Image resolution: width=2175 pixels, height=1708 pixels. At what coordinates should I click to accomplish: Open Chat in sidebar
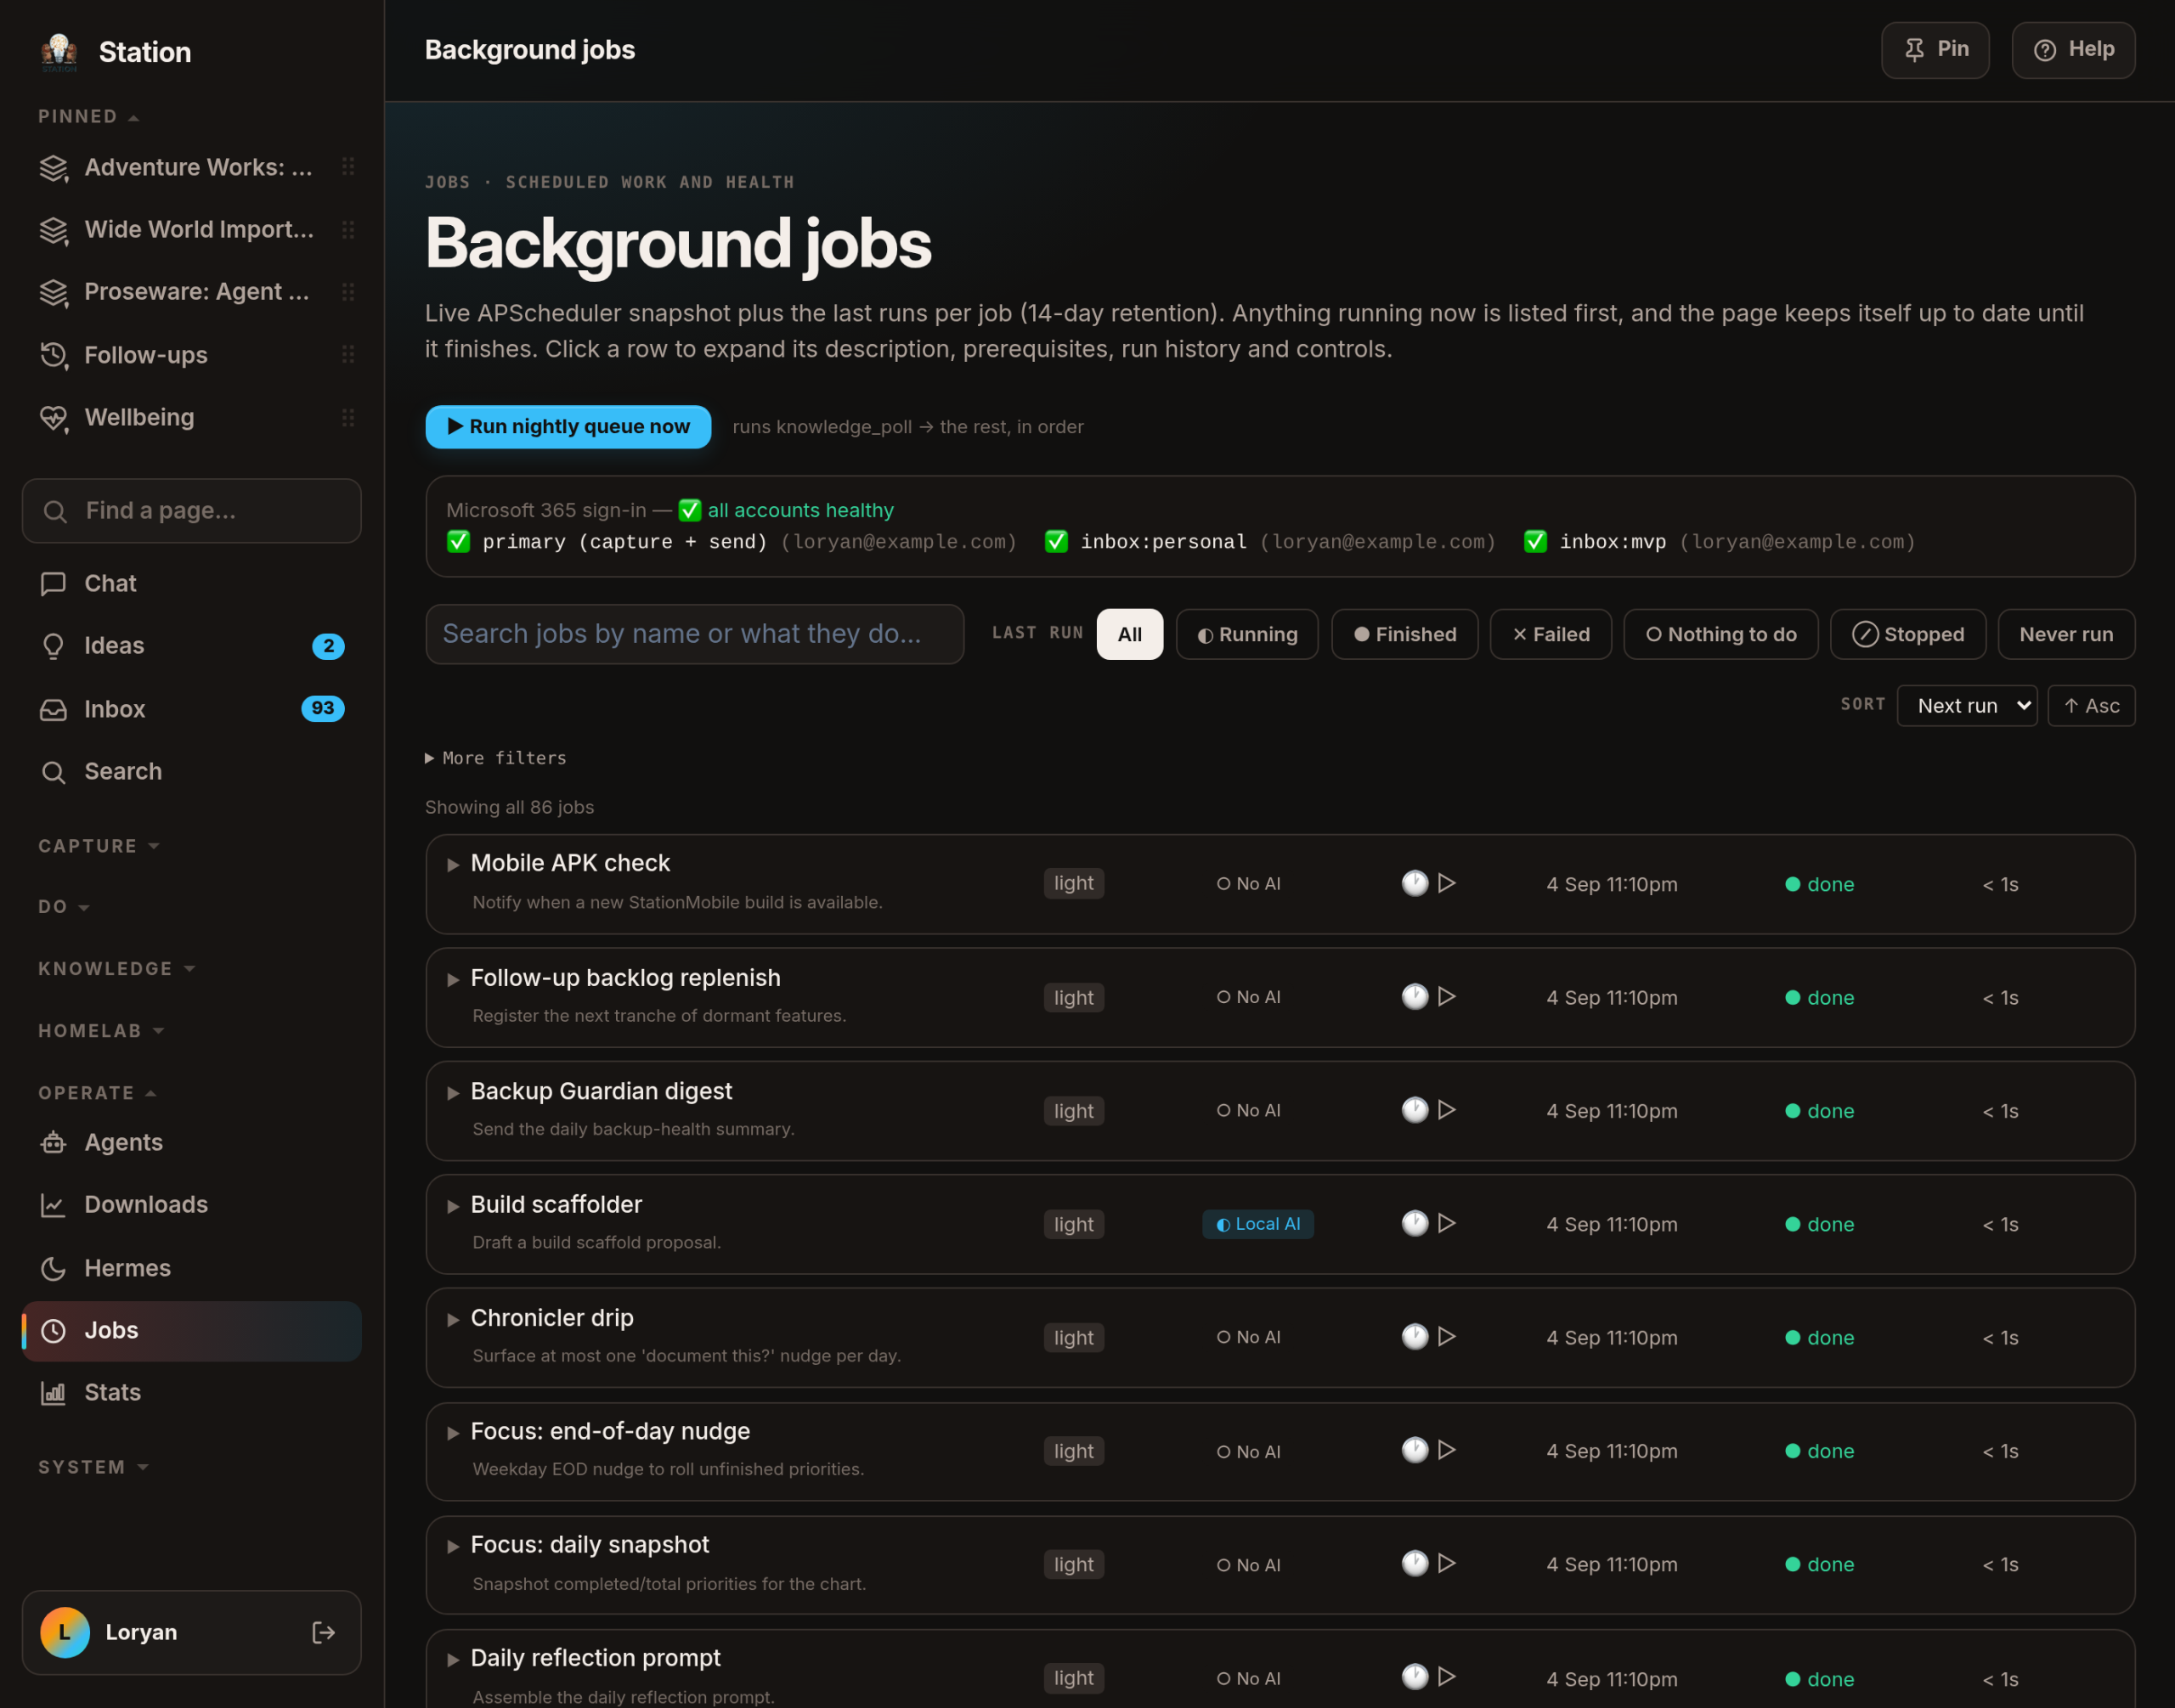click(191, 584)
